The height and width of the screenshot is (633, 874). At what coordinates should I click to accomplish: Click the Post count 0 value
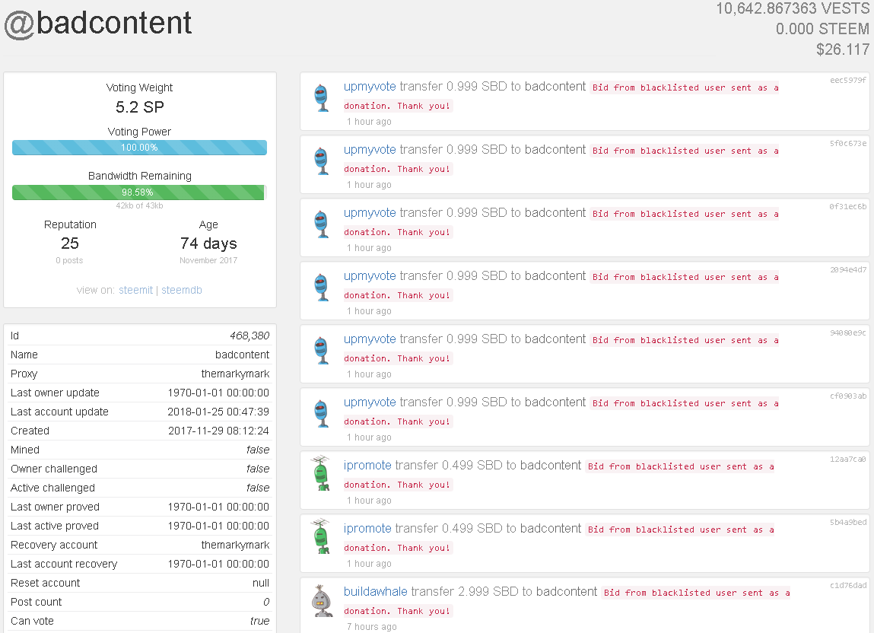(x=266, y=602)
